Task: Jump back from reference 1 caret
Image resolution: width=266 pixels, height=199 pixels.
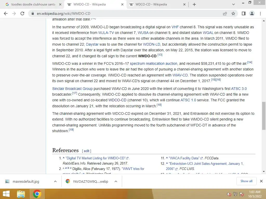Action: coord(64,158)
